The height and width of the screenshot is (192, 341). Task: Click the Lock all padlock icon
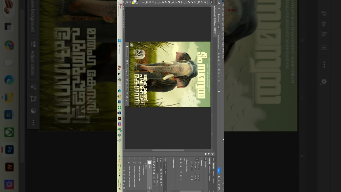(x=154, y=173)
